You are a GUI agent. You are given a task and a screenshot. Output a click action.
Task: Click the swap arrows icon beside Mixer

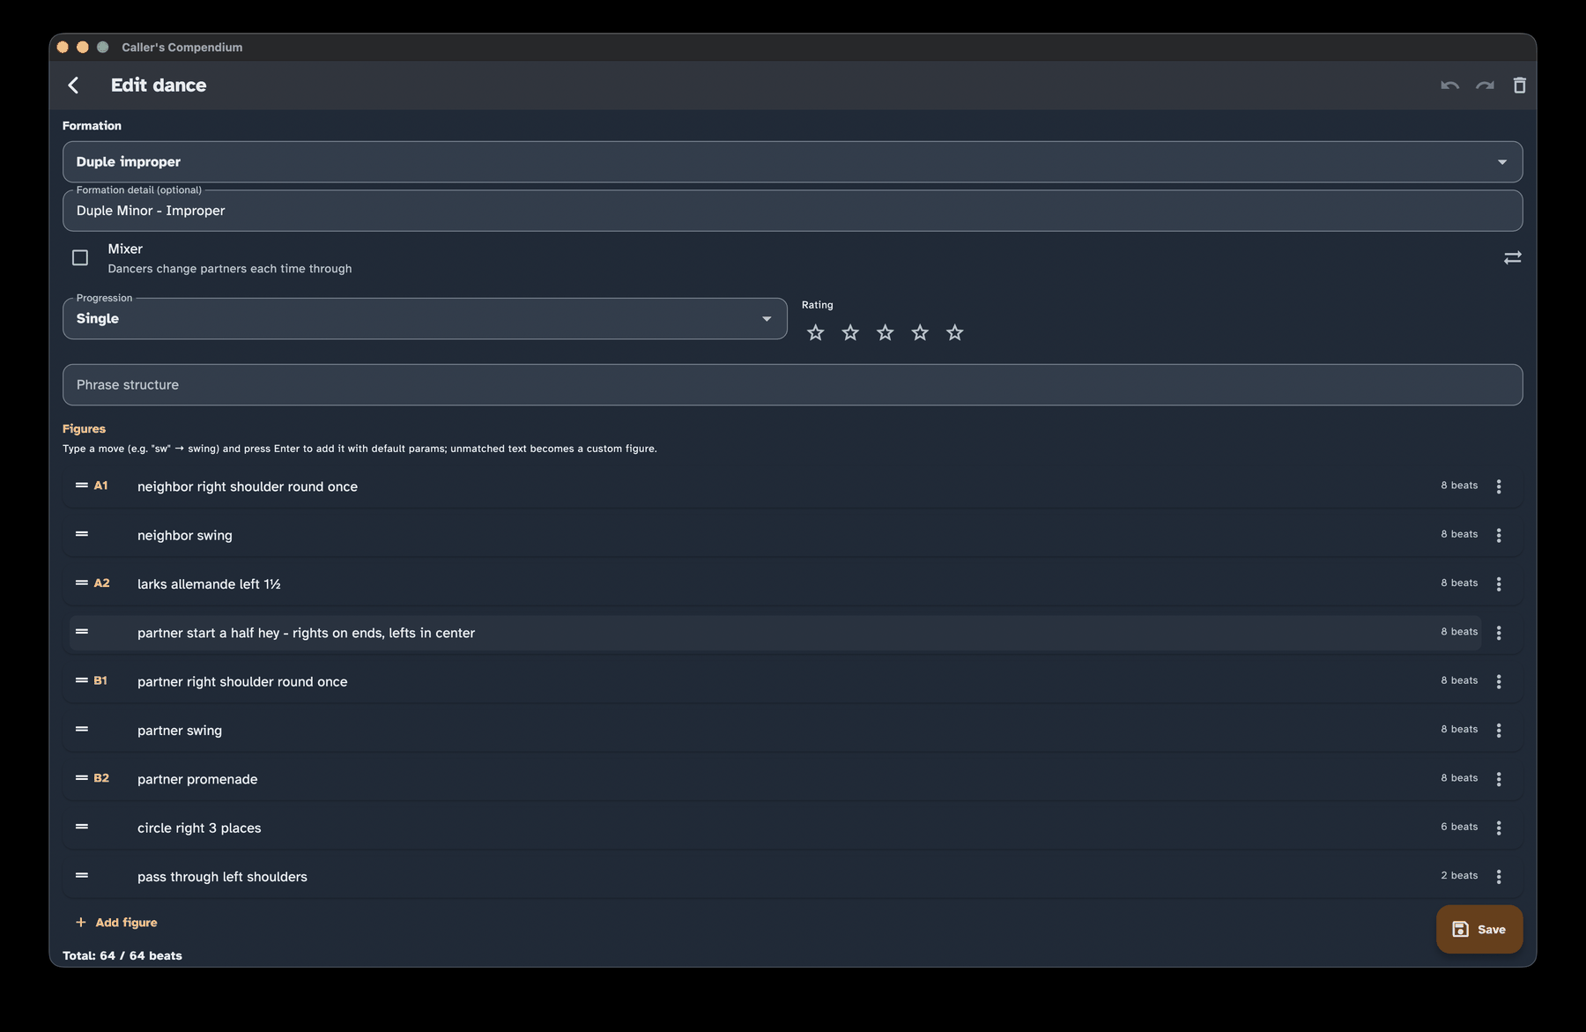[x=1512, y=257]
